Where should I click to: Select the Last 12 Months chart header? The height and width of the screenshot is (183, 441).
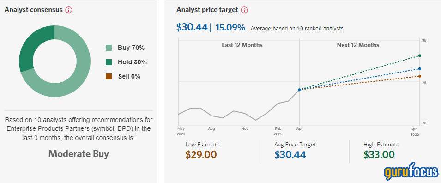tap(242, 45)
